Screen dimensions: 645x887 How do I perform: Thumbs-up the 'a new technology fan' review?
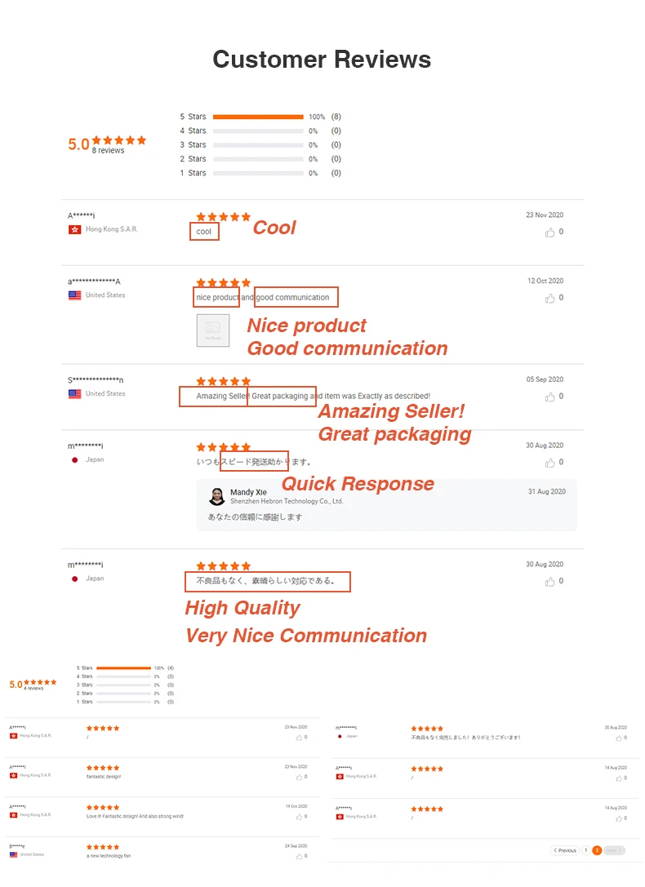click(299, 856)
